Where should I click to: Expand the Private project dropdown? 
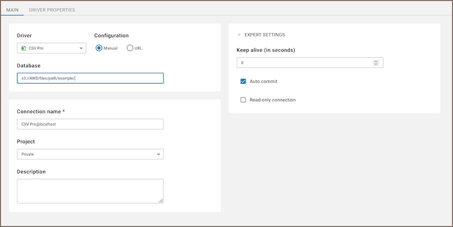click(x=90, y=154)
